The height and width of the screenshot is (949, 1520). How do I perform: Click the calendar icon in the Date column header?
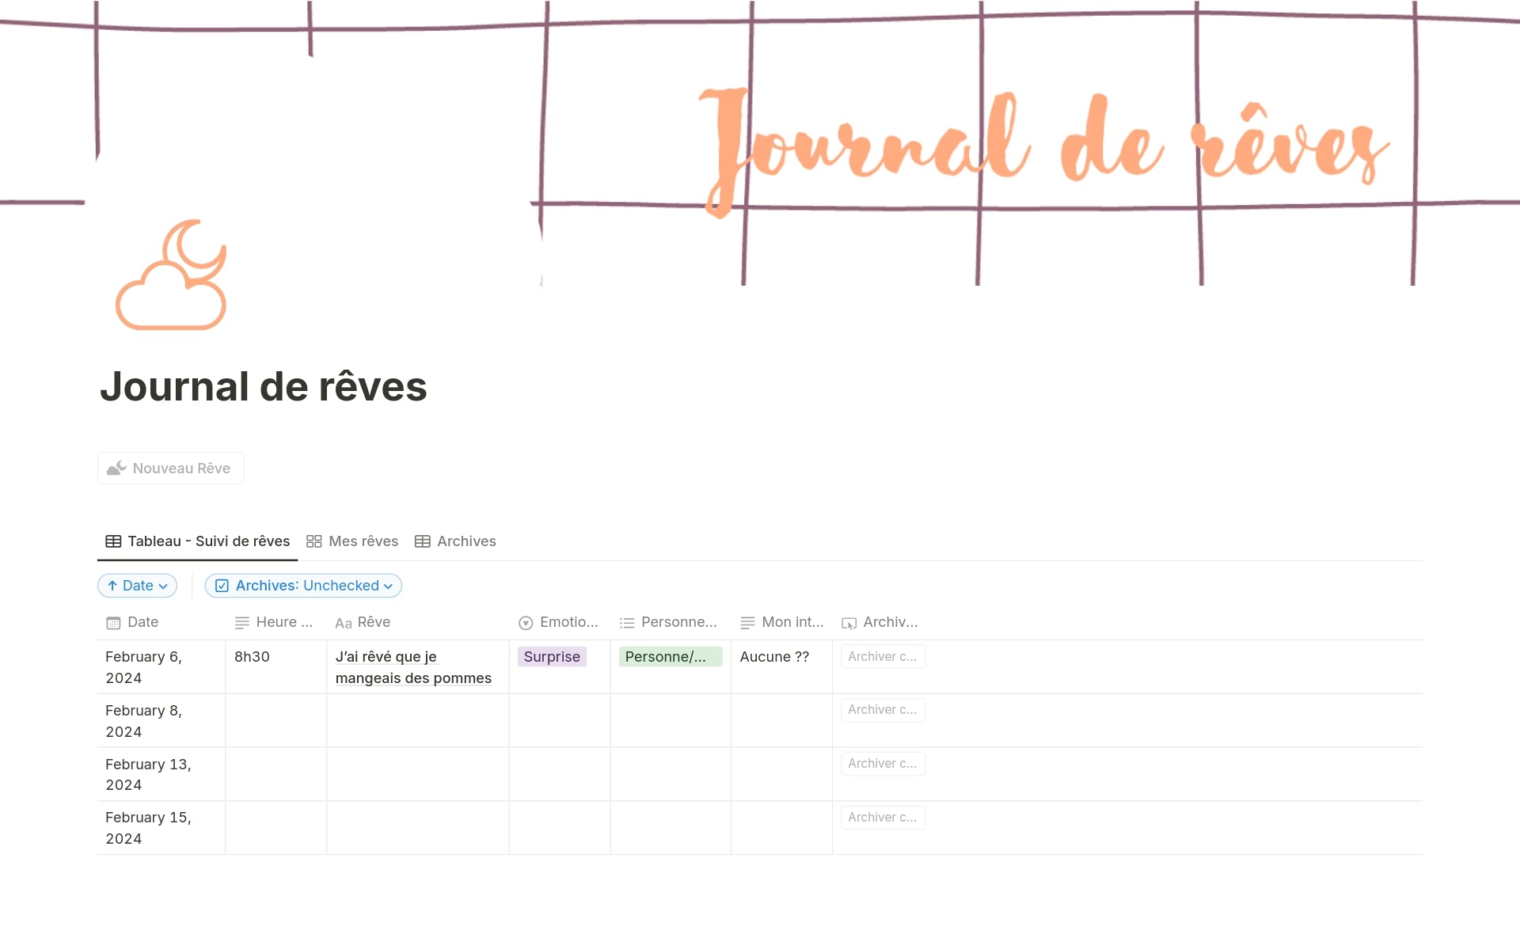[113, 623]
